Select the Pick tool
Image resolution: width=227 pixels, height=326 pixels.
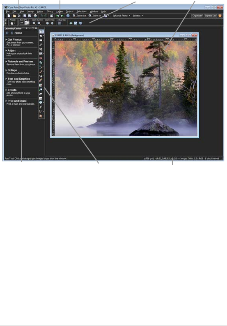click(41, 36)
